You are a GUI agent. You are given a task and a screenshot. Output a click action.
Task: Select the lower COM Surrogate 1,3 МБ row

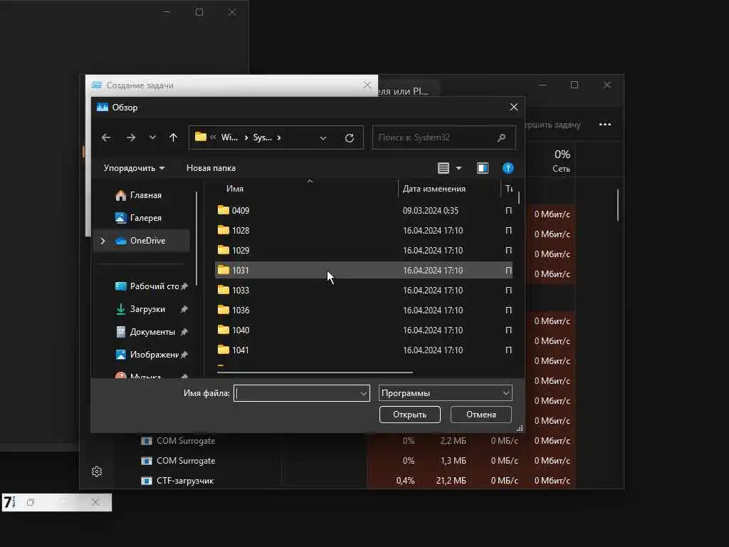186,461
